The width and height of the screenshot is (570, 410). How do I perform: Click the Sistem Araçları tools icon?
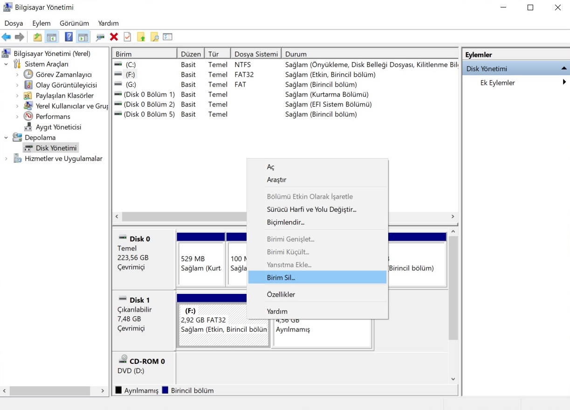(18, 64)
